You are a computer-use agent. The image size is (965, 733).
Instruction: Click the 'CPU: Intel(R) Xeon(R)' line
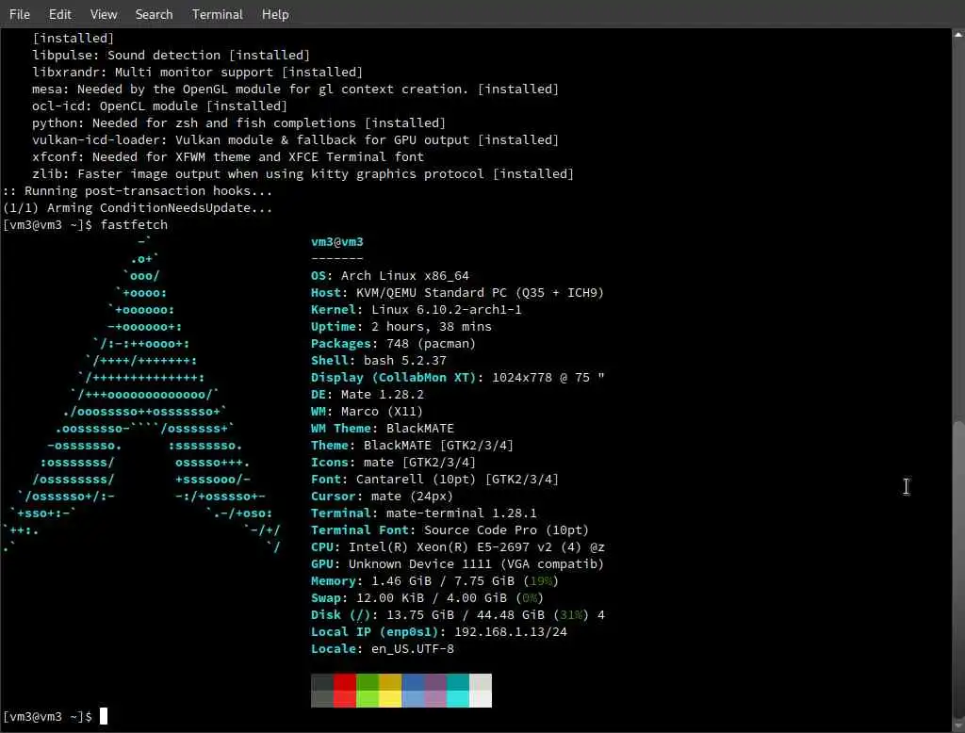(x=458, y=547)
